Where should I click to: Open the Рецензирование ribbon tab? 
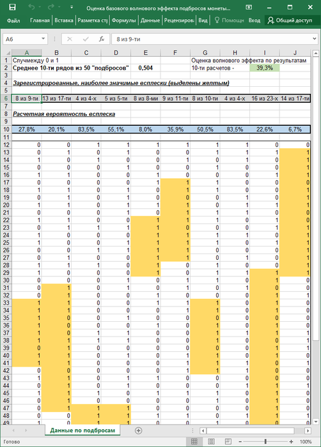pyautogui.click(x=179, y=20)
